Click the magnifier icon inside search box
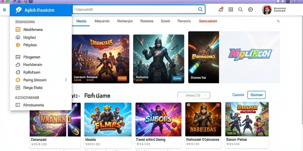Screen dimensions: 303x151 (x=200, y=9)
